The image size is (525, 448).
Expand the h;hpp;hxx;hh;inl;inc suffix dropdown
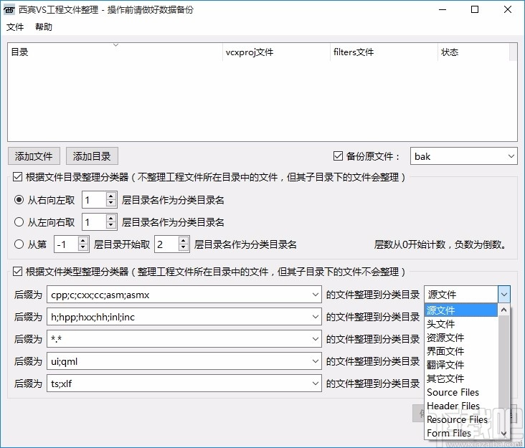point(315,317)
